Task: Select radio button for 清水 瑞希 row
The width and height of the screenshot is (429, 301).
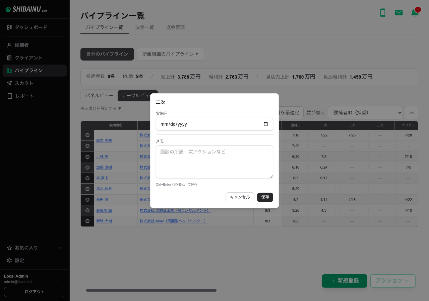Action: click(87, 189)
